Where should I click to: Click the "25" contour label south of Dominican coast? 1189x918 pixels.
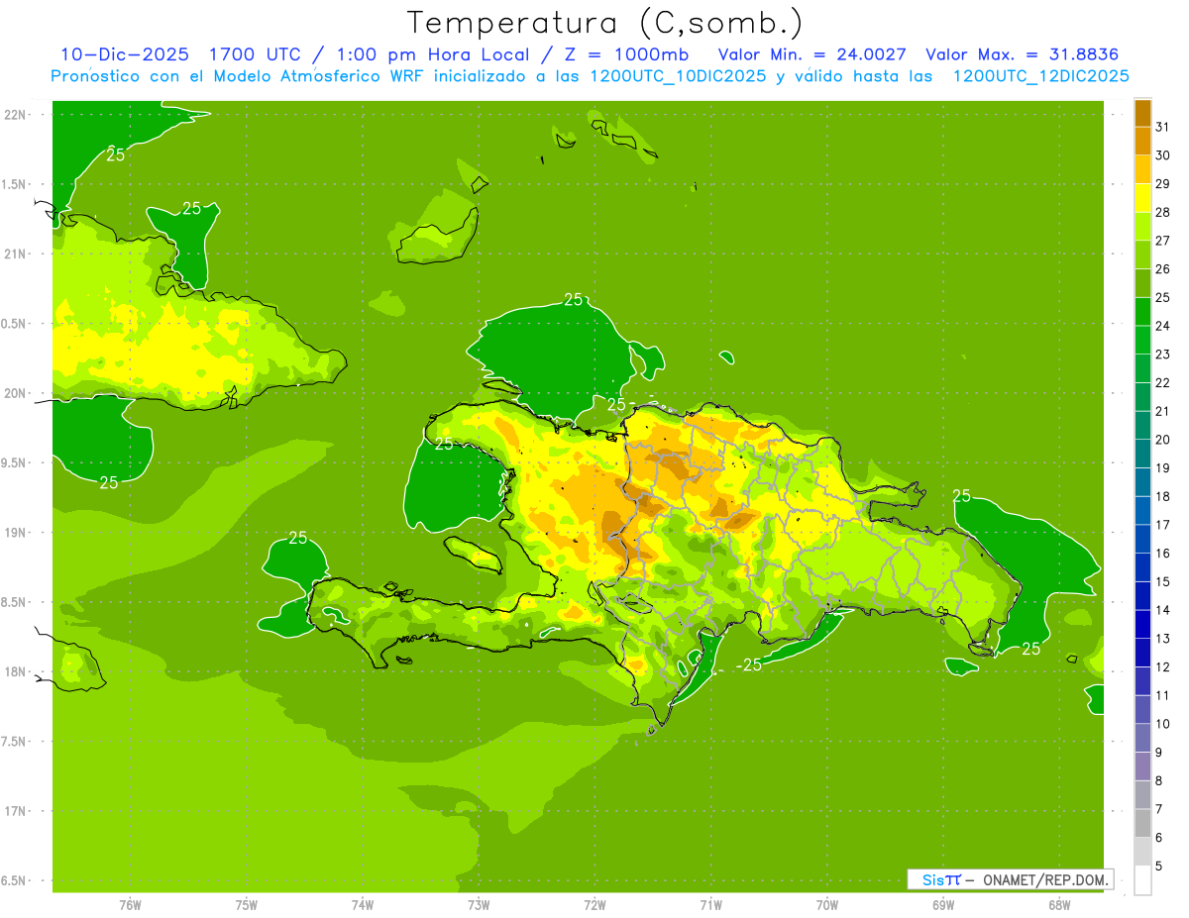(x=751, y=664)
